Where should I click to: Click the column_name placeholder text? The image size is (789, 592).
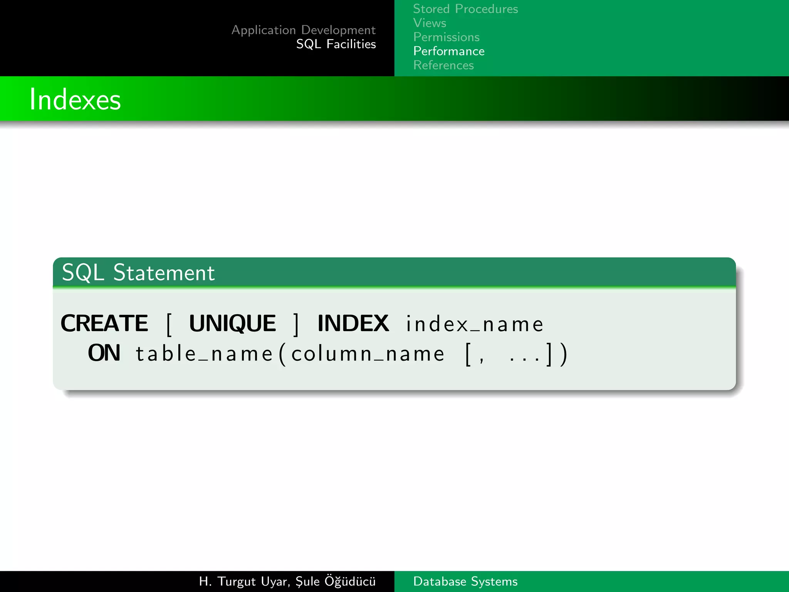pos(368,353)
